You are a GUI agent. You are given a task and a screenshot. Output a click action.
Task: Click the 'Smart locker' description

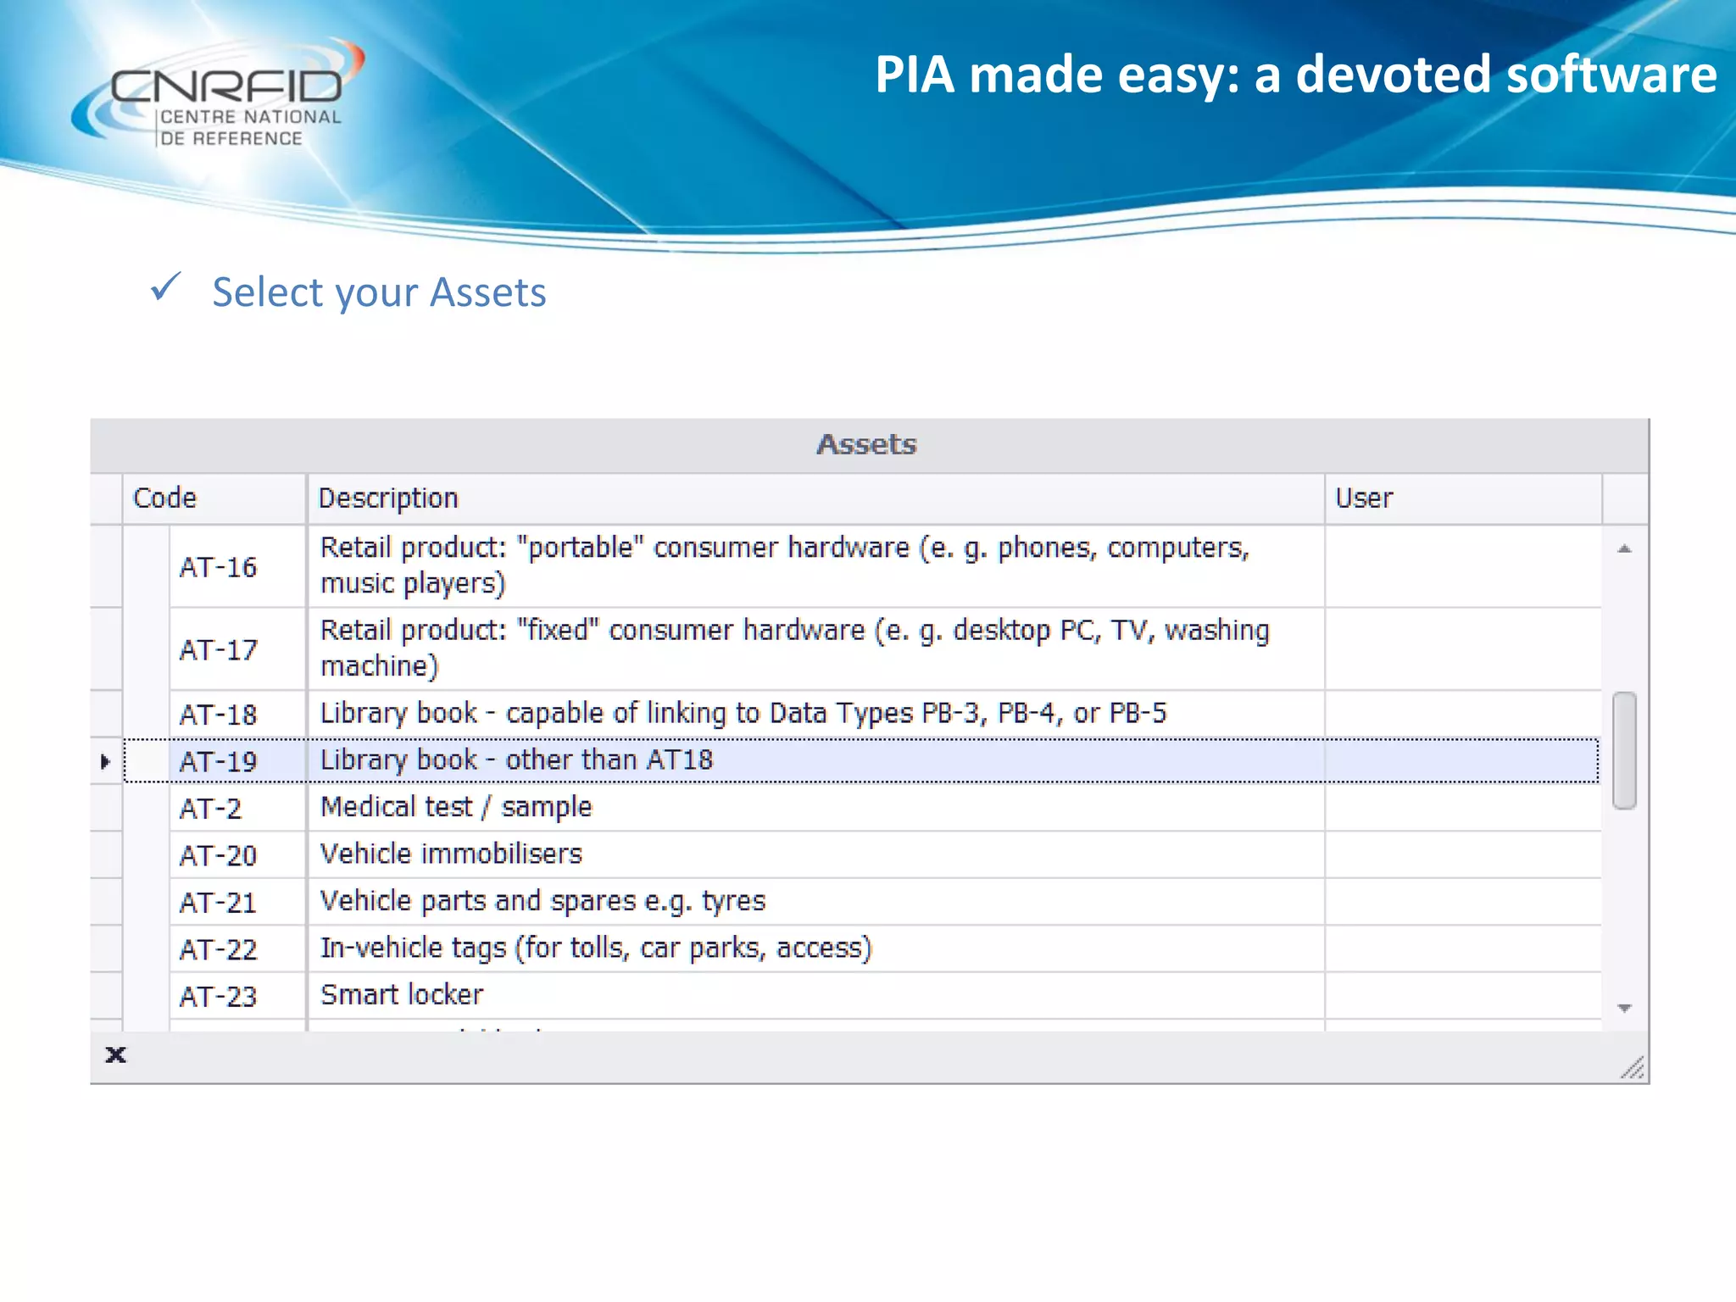tap(815, 996)
